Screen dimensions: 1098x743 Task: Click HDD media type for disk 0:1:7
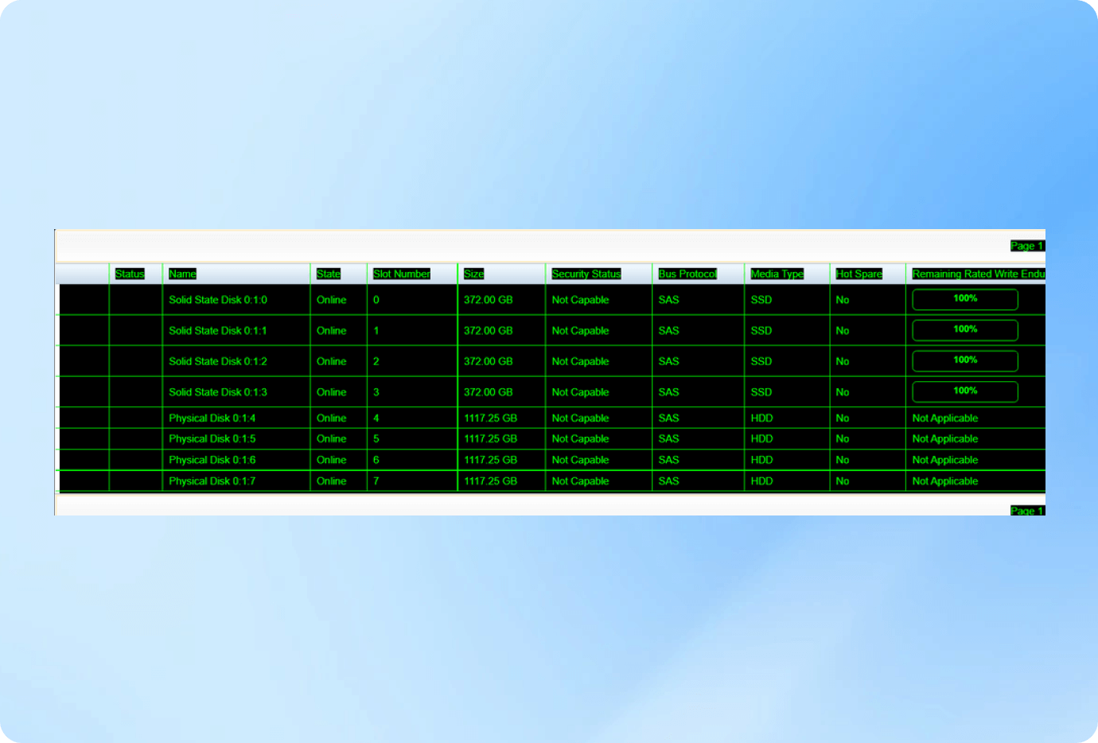pyautogui.click(x=762, y=481)
